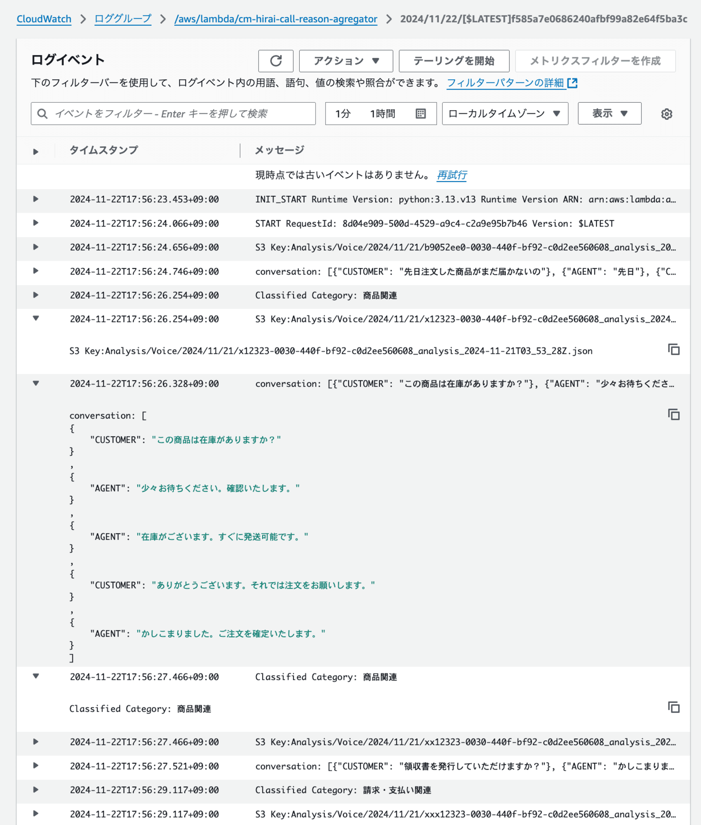Click the refresh log events icon button
The width and height of the screenshot is (701, 825).
[x=275, y=61]
